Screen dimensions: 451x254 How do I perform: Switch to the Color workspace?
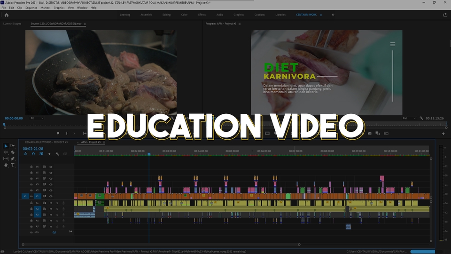click(x=184, y=15)
